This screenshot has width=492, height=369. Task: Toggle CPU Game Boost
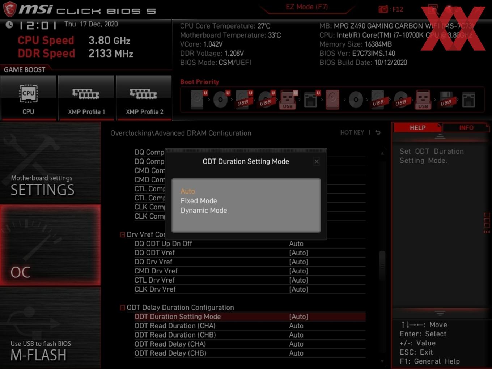28,98
